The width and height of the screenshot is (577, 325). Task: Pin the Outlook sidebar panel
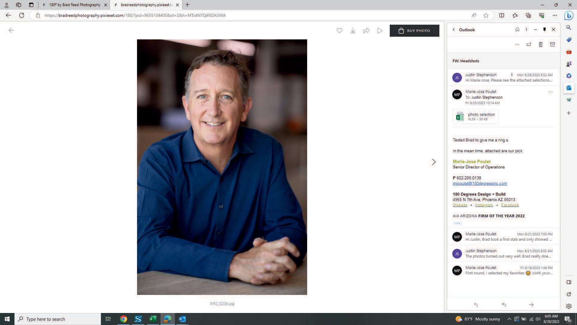pyautogui.click(x=544, y=29)
